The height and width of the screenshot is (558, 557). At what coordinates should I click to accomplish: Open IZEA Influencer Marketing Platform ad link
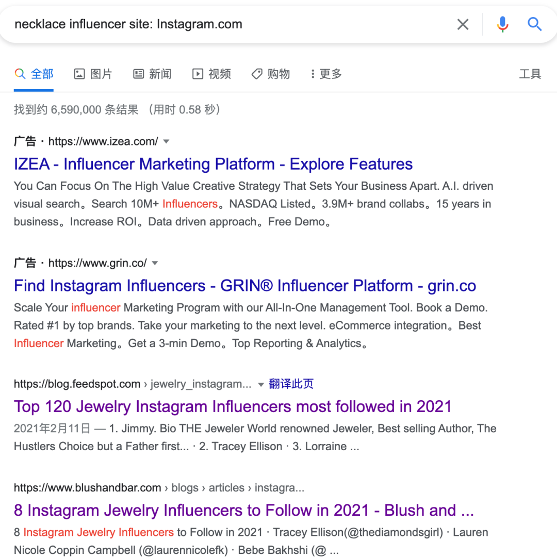point(213,164)
